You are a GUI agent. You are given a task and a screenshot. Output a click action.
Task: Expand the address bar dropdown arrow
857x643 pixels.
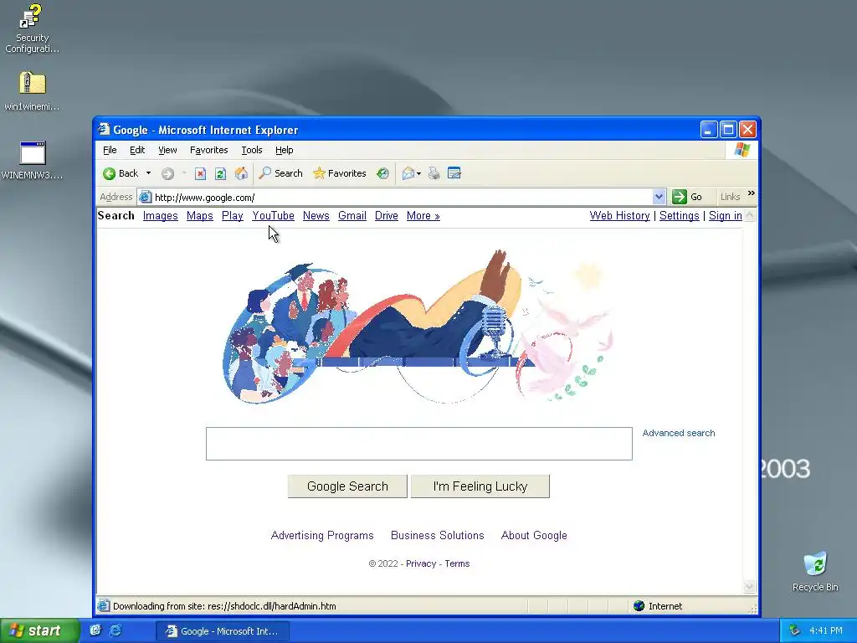point(659,197)
